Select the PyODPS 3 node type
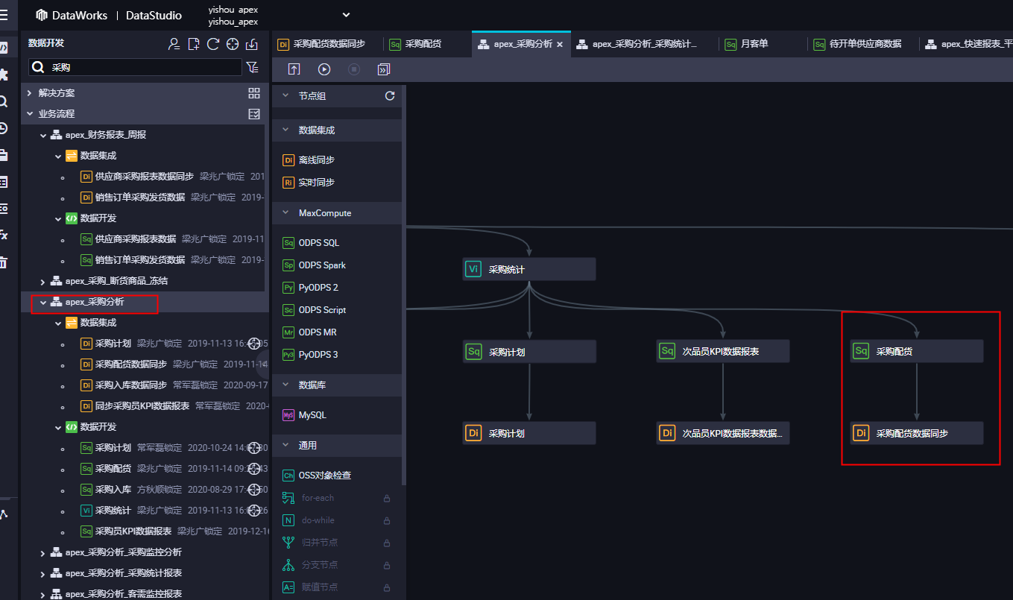Image resolution: width=1013 pixels, height=600 pixels. tap(310, 355)
